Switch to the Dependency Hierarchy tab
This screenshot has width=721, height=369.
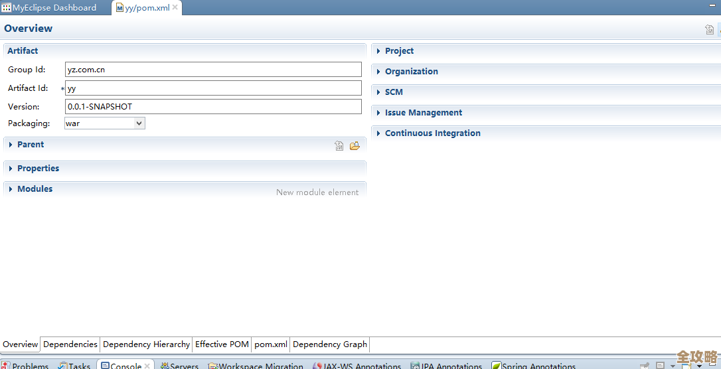[x=146, y=344]
